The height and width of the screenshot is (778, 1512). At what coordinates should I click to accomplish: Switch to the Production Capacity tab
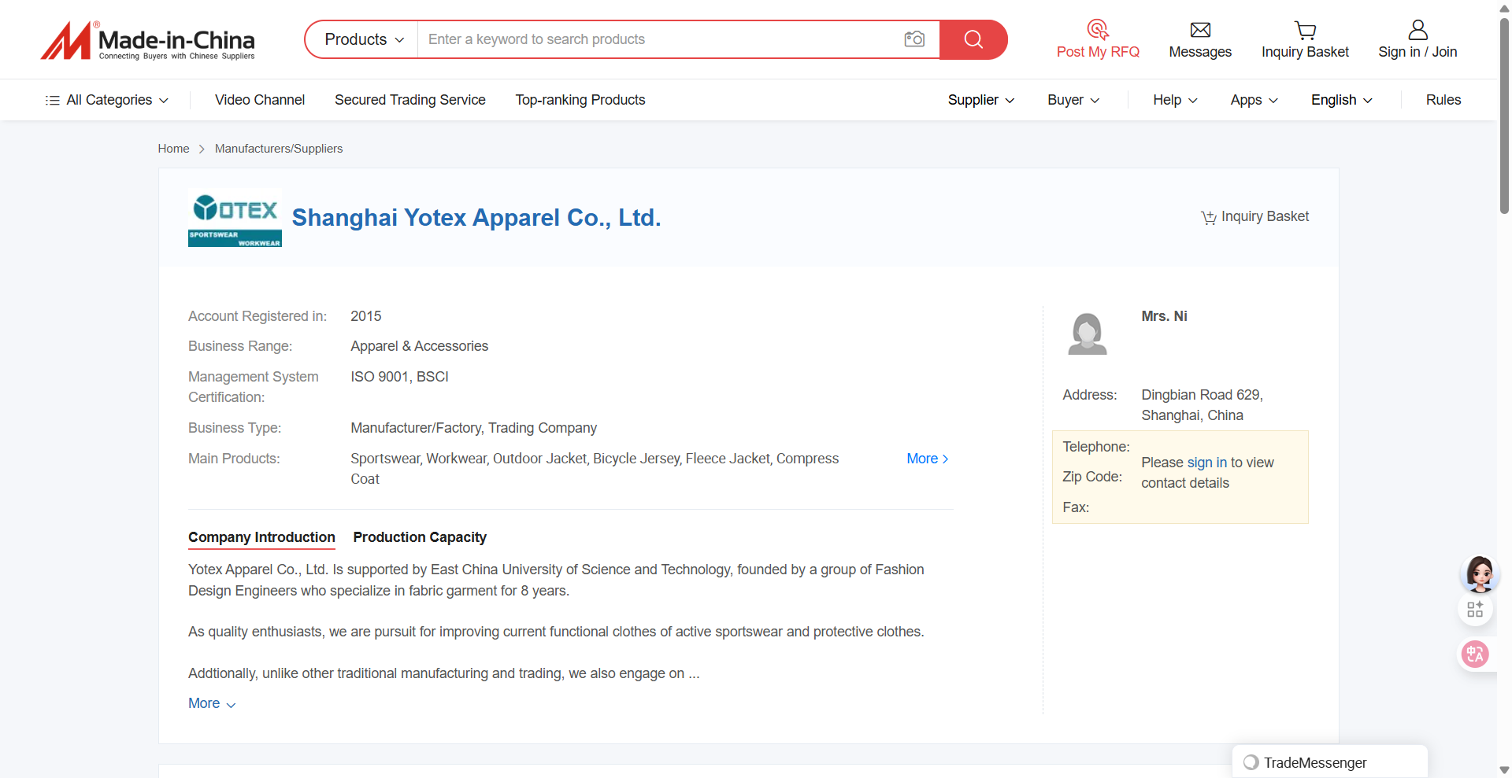[x=419, y=537]
